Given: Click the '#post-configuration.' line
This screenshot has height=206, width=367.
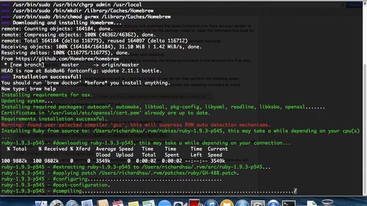Looking at the screenshot, I should point(56,185).
